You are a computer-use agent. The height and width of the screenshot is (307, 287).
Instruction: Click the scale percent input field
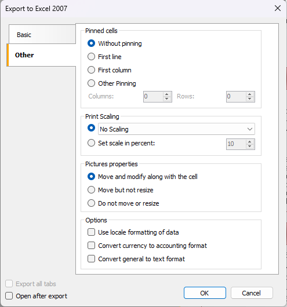tap(236, 144)
